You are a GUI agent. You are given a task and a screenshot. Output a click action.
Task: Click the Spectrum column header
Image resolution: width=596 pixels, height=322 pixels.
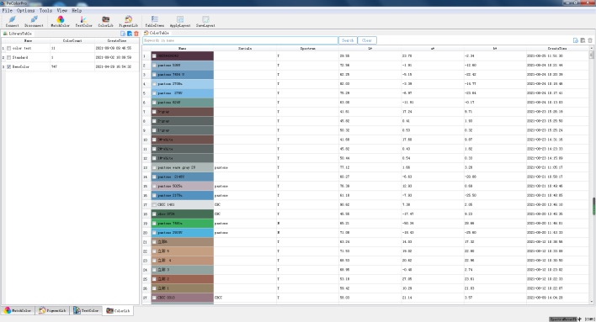tap(307, 48)
